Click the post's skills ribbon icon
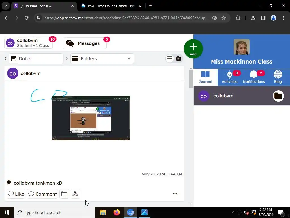The image size is (290, 218). [x=75, y=194]
